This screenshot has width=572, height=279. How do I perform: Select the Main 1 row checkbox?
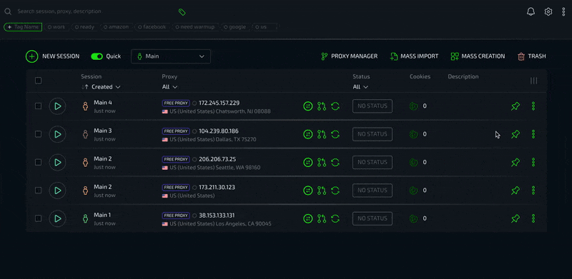[39, 218]
